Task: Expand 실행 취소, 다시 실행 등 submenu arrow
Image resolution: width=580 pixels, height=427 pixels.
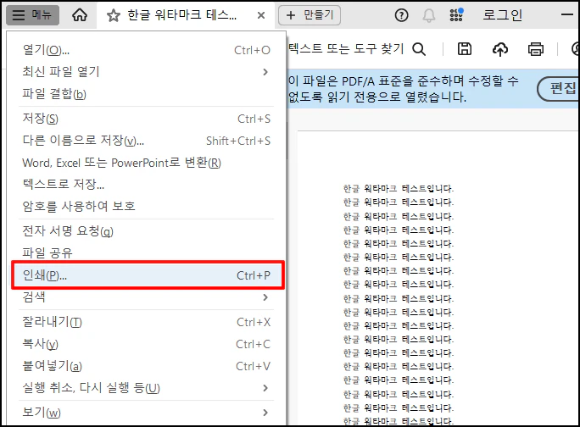Action: click(x=265, y=388)
